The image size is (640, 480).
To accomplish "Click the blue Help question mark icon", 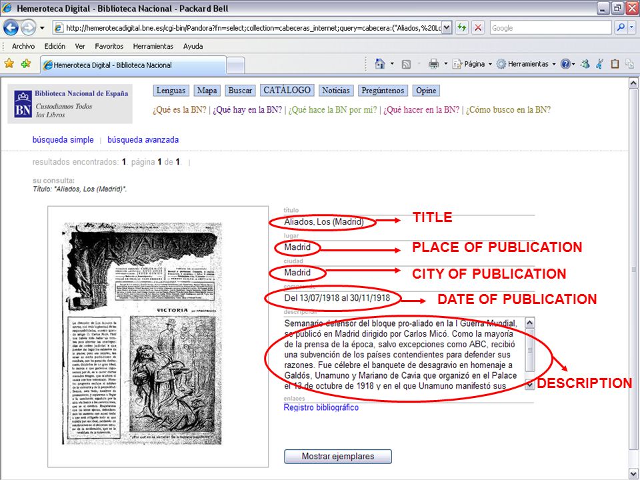I will (565, 64).
